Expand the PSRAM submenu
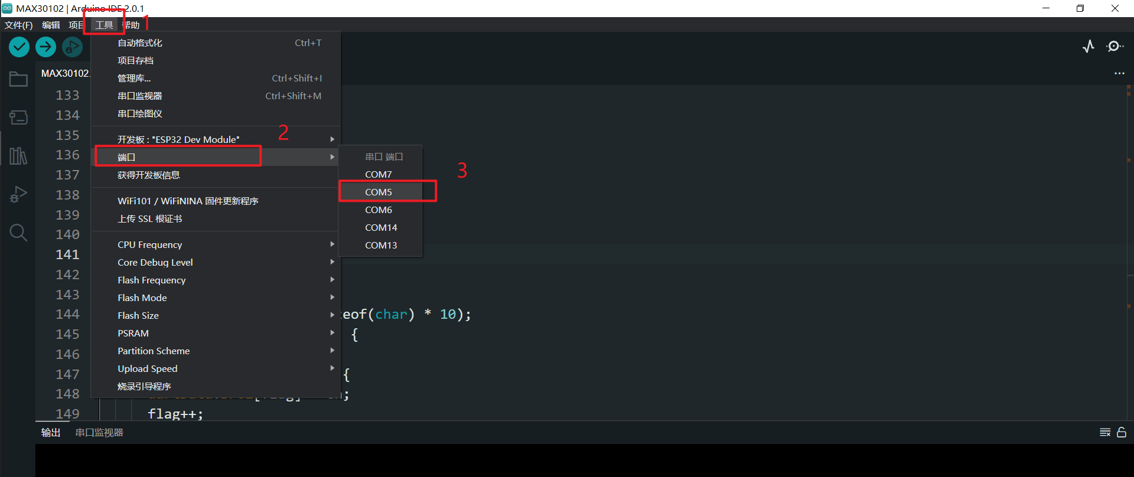 pos(216,333)
